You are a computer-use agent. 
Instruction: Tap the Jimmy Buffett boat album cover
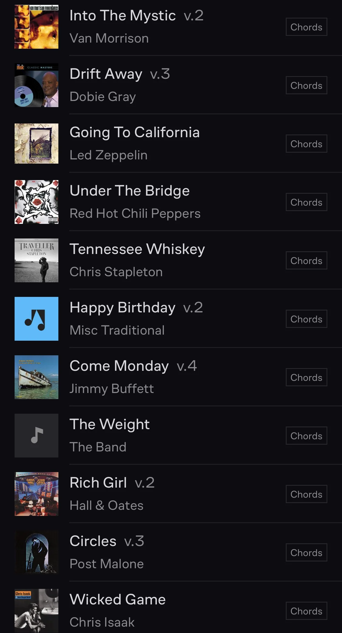pyautogui.click(x=36, y=377)
